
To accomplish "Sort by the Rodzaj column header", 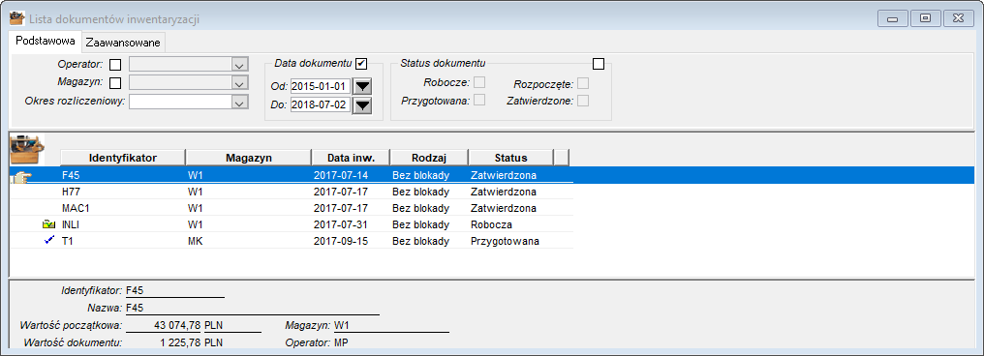I will (429, 158).
